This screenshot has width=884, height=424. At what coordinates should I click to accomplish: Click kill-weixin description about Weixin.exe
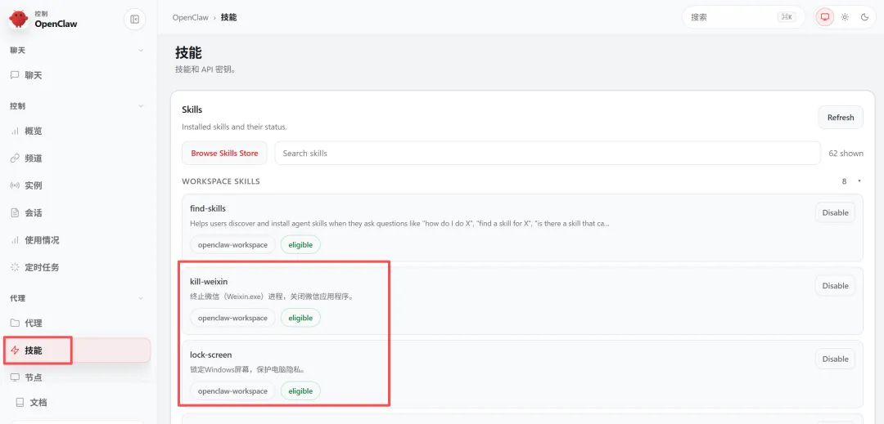point(273,297)
